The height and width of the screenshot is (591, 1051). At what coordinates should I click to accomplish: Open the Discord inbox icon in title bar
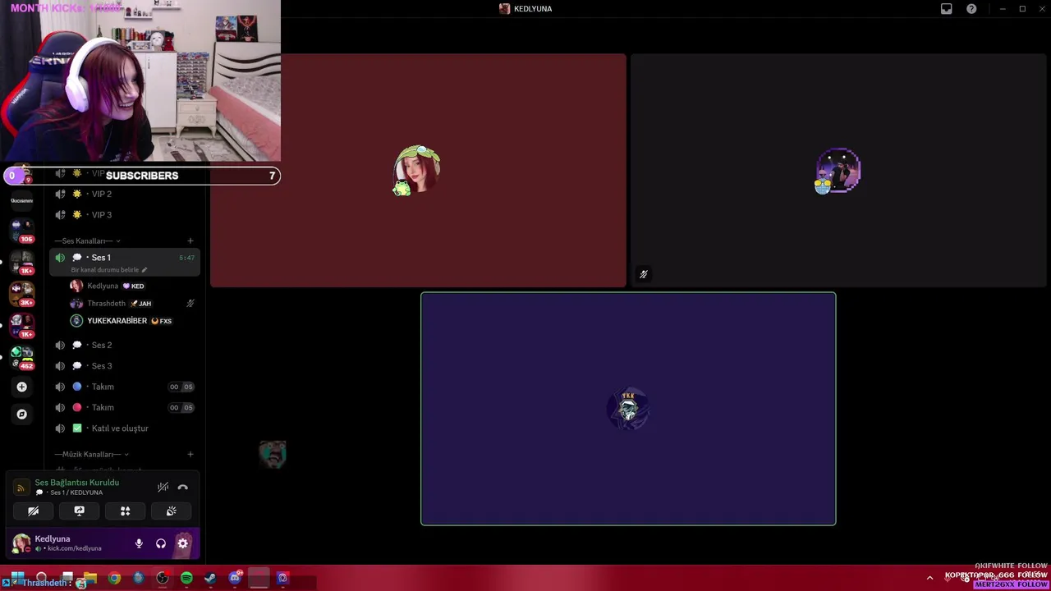tap(946, 9)
